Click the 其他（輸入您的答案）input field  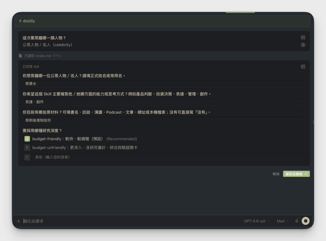click(x=168, y=157)
